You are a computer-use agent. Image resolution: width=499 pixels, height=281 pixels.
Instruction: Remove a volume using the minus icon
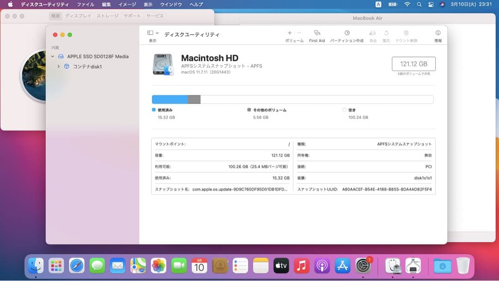click(x=298, y=33)
